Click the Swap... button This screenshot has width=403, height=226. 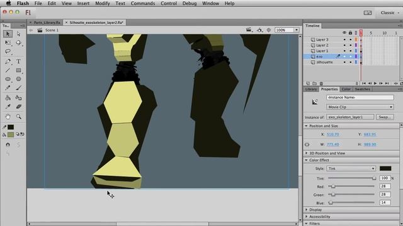(385, 117)
